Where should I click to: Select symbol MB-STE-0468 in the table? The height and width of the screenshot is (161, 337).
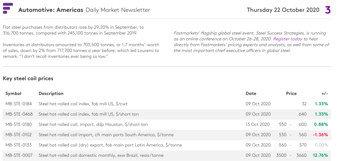click(19, 114)
